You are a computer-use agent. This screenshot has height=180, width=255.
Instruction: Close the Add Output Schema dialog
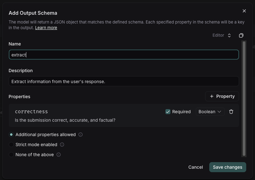(244, 11)
